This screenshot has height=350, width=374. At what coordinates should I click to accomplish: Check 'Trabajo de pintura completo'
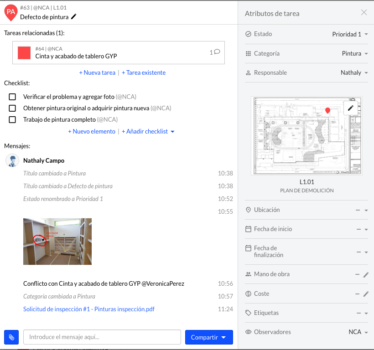[12, 119]
